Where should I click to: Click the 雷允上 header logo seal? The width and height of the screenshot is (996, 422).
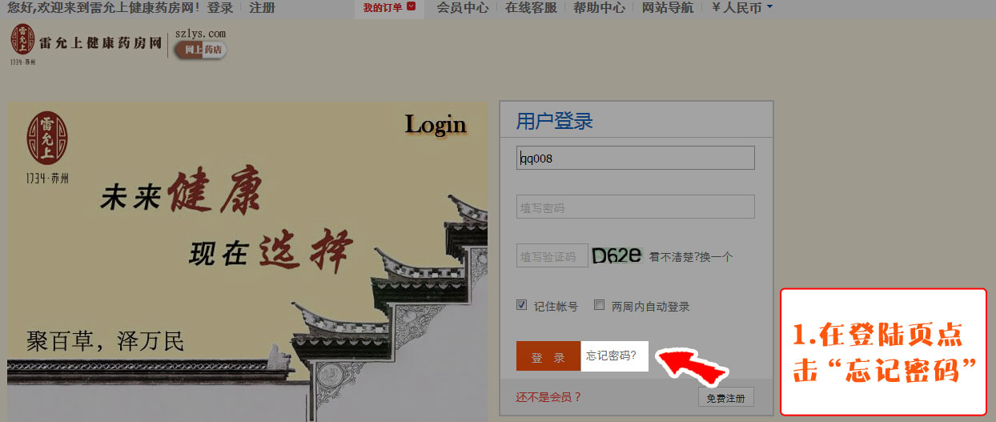pyautogui.click(x=23, y=40)
